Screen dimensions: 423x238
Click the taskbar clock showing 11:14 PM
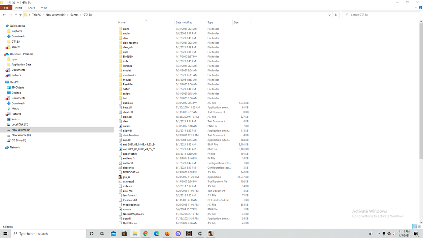[404, 234]
